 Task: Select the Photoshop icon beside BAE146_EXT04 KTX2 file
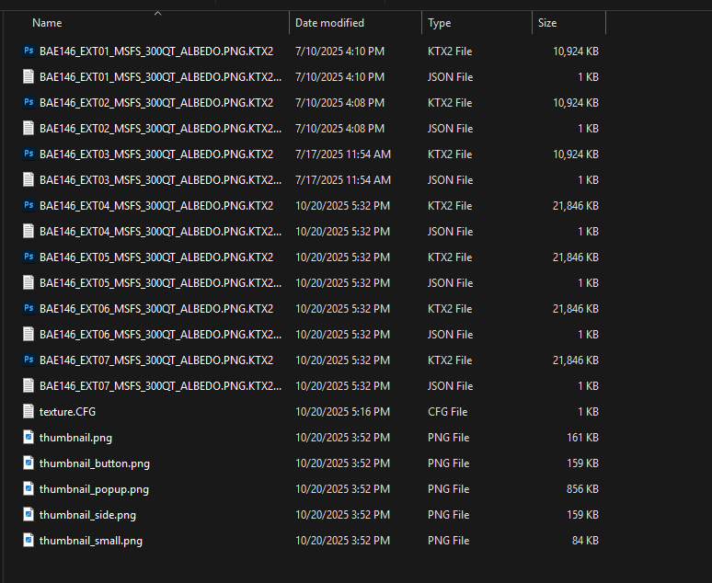click(x=29, y=206)
